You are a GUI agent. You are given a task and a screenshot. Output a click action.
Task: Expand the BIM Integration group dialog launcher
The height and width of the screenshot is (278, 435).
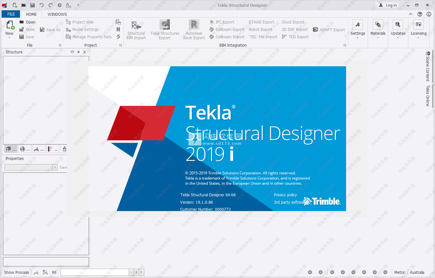pos(345,45)
